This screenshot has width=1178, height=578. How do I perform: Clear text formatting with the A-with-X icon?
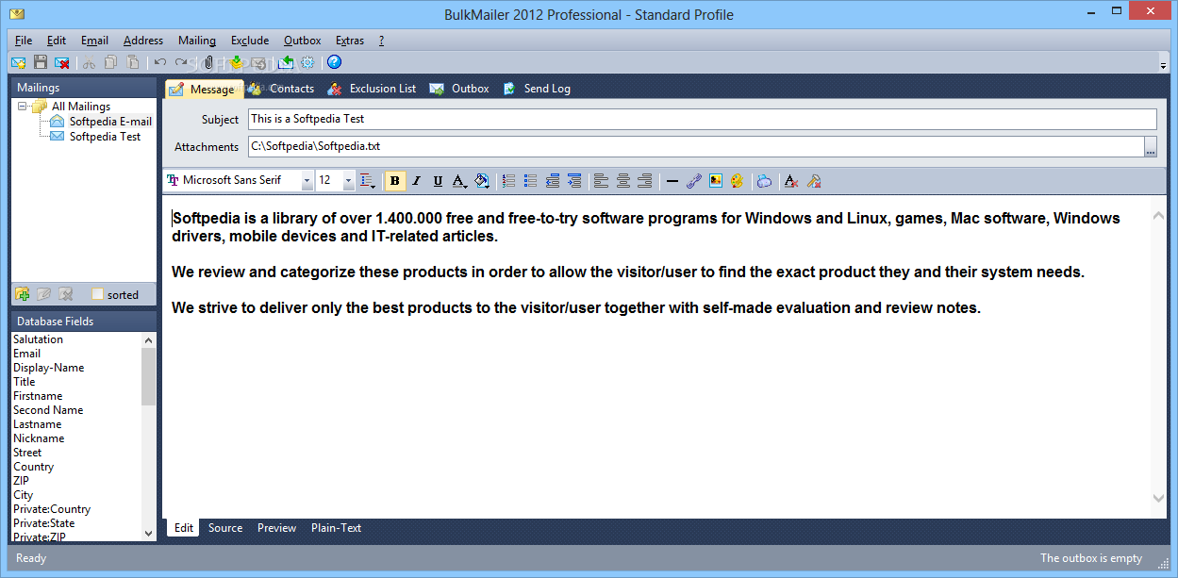coord(791,181)
